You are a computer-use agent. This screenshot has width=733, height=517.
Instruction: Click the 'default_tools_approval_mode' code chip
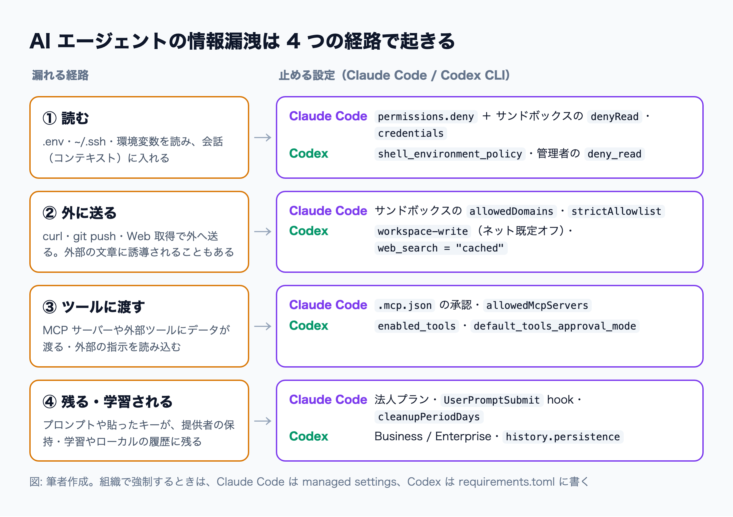point(555,326)
